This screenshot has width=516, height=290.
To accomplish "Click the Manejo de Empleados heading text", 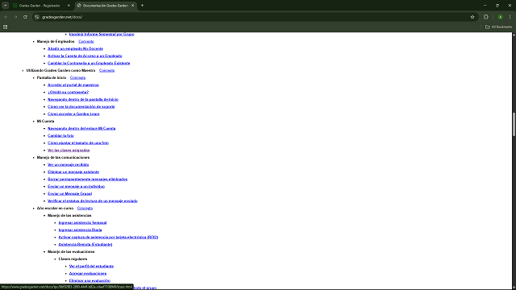I will (x=56, y=41).
